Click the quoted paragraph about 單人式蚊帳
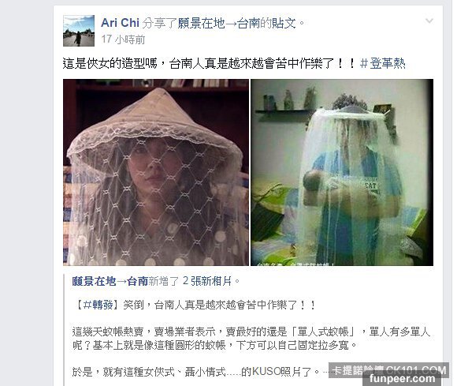 pos(251,339)
